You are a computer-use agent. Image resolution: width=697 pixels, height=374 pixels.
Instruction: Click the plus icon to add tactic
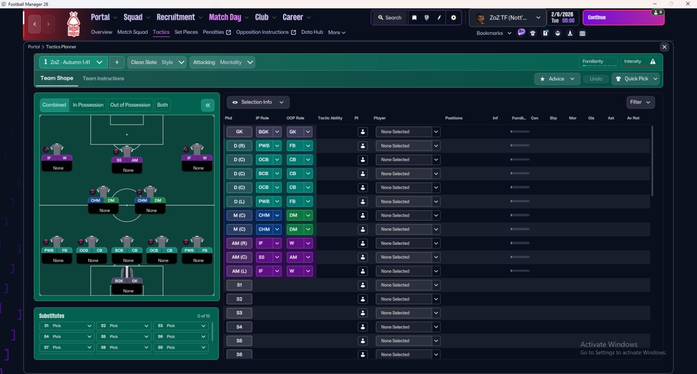click(x=117, y=63)
